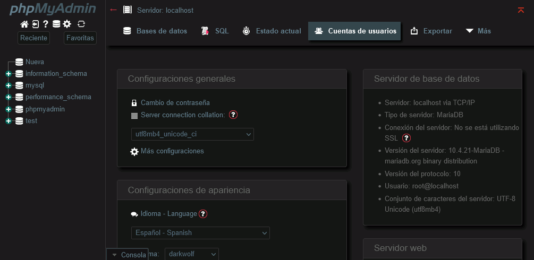
Task: Switch to Bases de datos tab
Action: 155,31
